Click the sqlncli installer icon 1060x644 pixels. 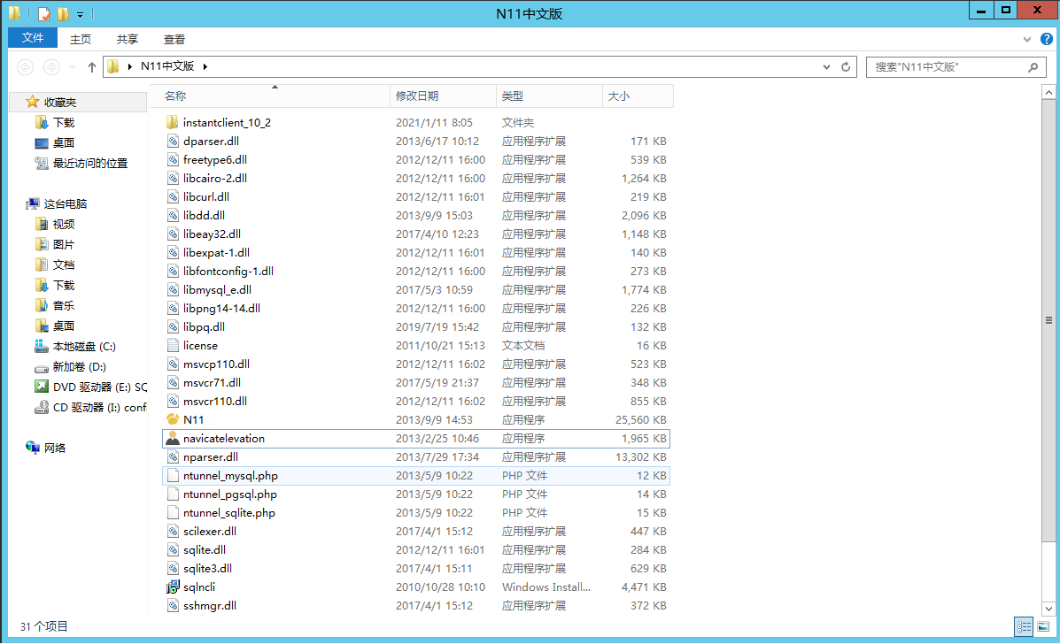173,586
